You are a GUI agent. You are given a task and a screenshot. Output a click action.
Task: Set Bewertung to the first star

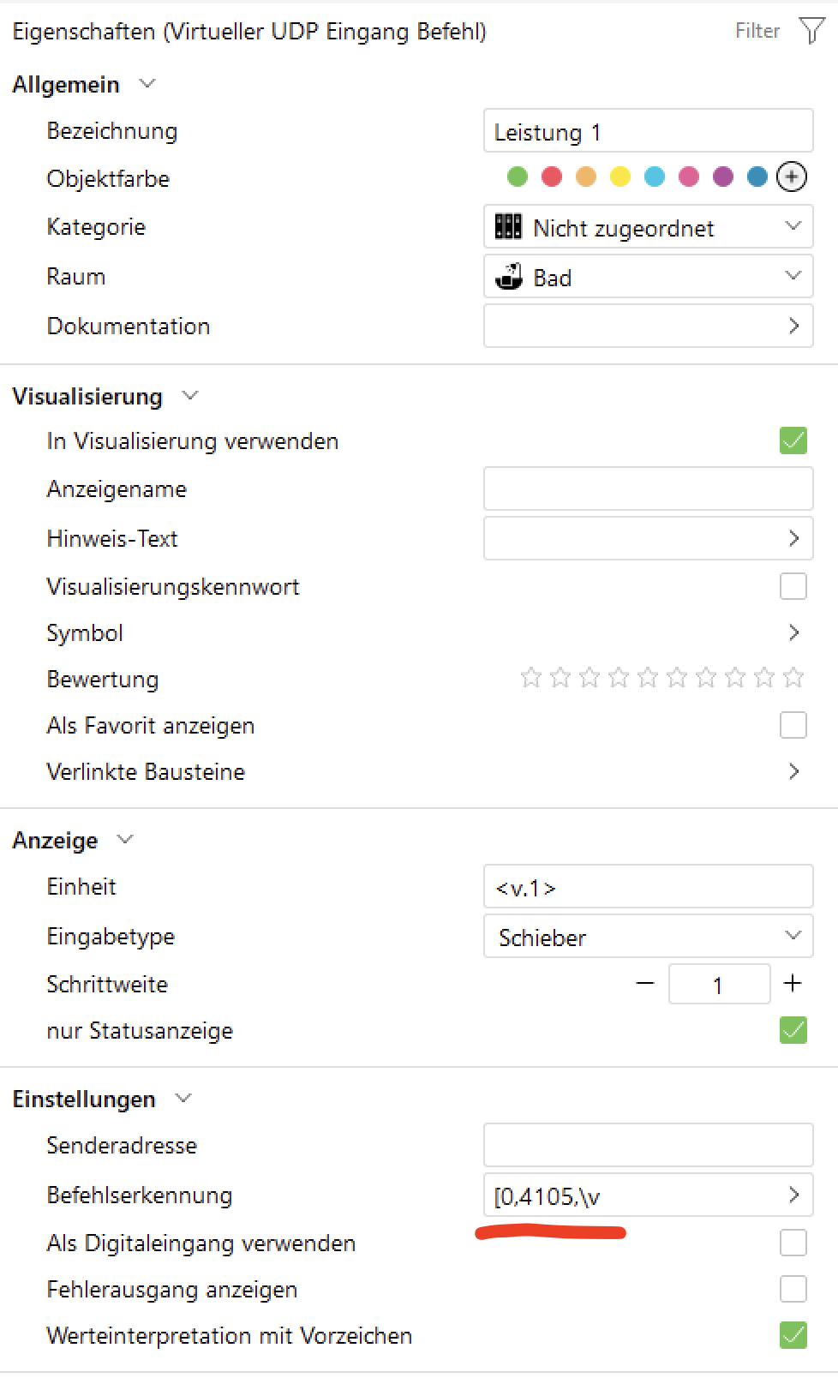(x=531, y=679)
